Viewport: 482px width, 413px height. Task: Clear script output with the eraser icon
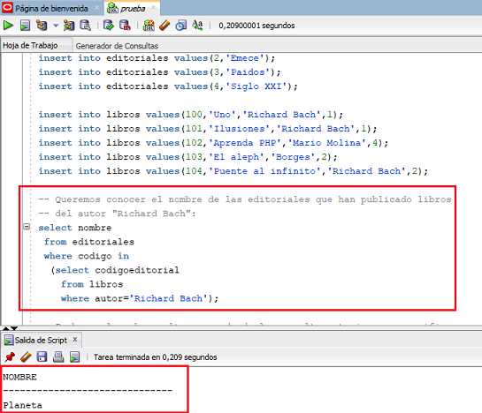pyautogui.click(x=26, y=357)
